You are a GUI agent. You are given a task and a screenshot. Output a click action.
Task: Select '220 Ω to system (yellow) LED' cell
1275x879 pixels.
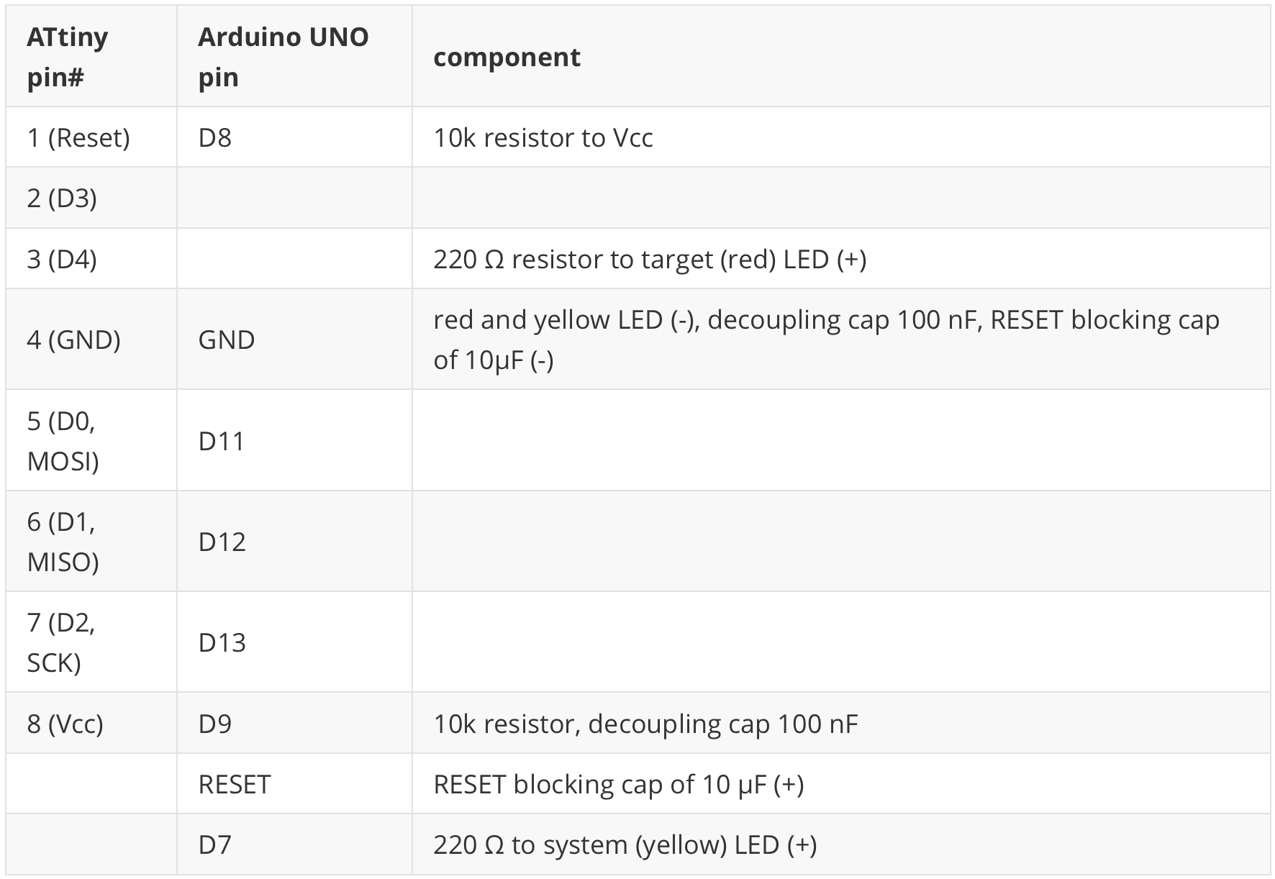(625, 844)
